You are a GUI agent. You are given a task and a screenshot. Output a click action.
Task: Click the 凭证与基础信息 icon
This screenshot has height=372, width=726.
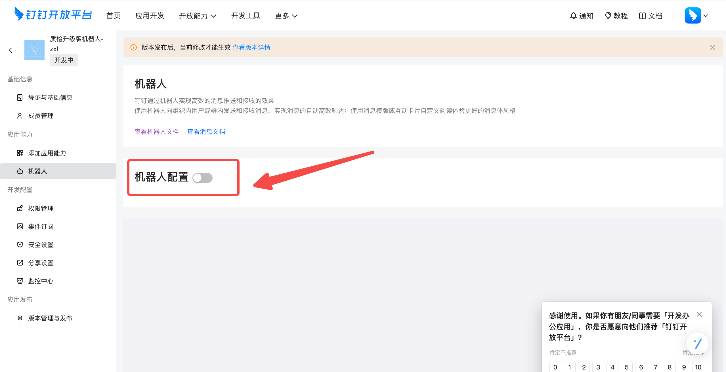point(20,98)
